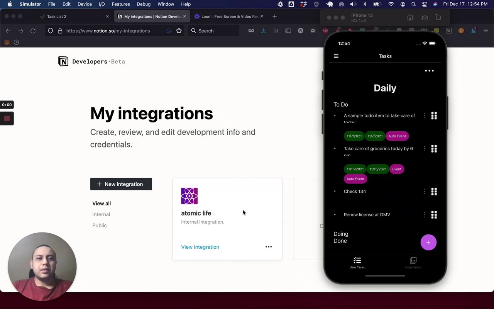
Task: Click the Loom webcam bubble
Action: pyautogui.click(x=42, y=267)
